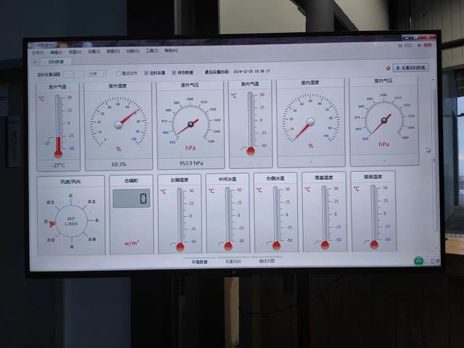This screenshot has height=348, width=464.
Task: Toggle the 定时采集 checkbox
Action: 146,72
